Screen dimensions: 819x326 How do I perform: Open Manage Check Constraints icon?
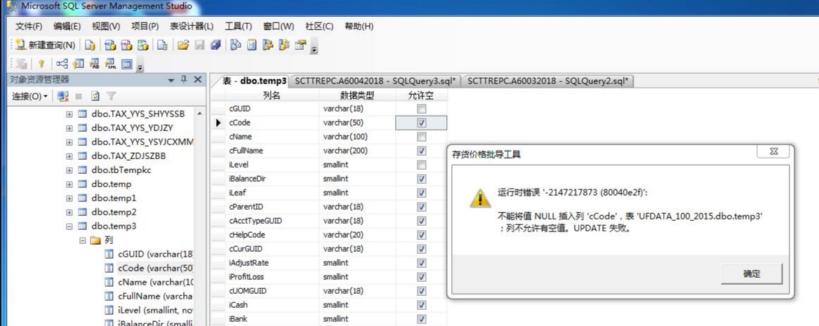tap(126, 64)
